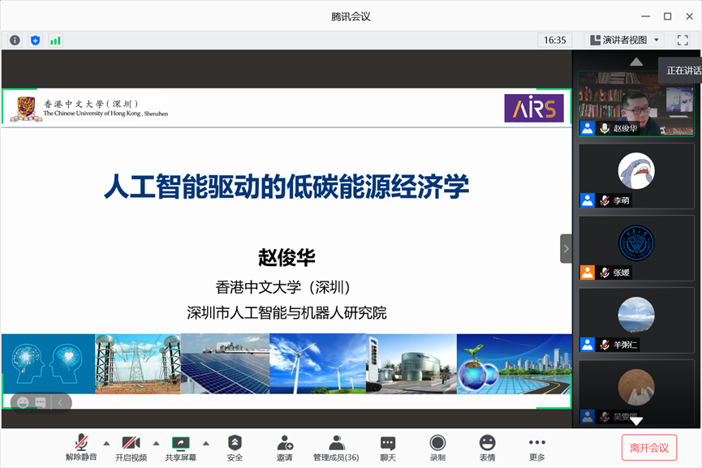
Task: Expand audio options arrow beside 解除静音
Action: point(106,443)
